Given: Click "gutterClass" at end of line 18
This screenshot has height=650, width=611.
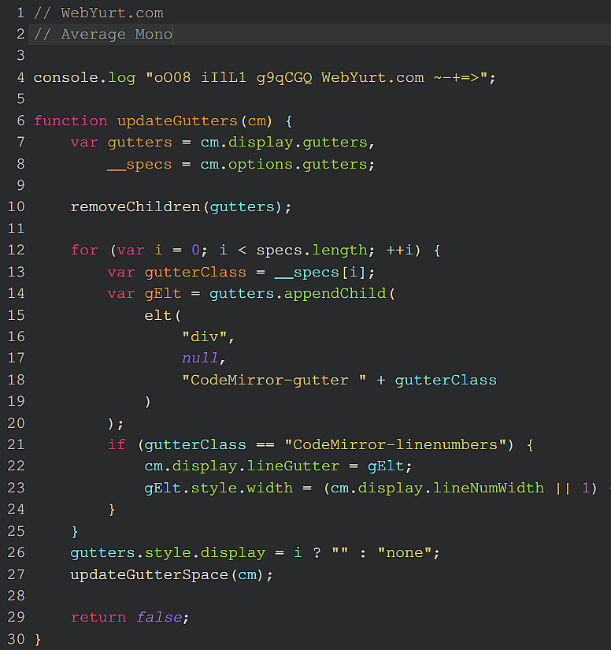Looking at the screenshot, I should click(446, 380).
